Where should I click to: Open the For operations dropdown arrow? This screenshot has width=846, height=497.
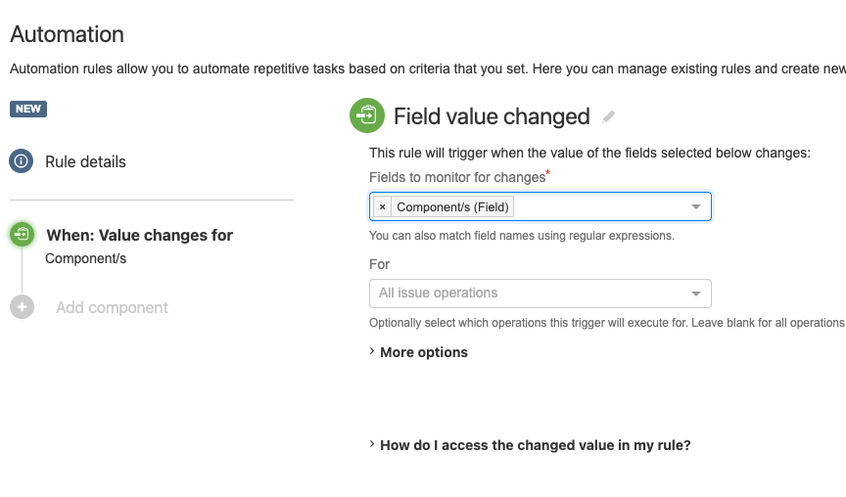click(x=696, y=294)
